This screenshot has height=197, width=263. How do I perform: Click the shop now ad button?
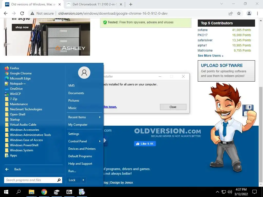pyautogui.click(x=22, y=27)
